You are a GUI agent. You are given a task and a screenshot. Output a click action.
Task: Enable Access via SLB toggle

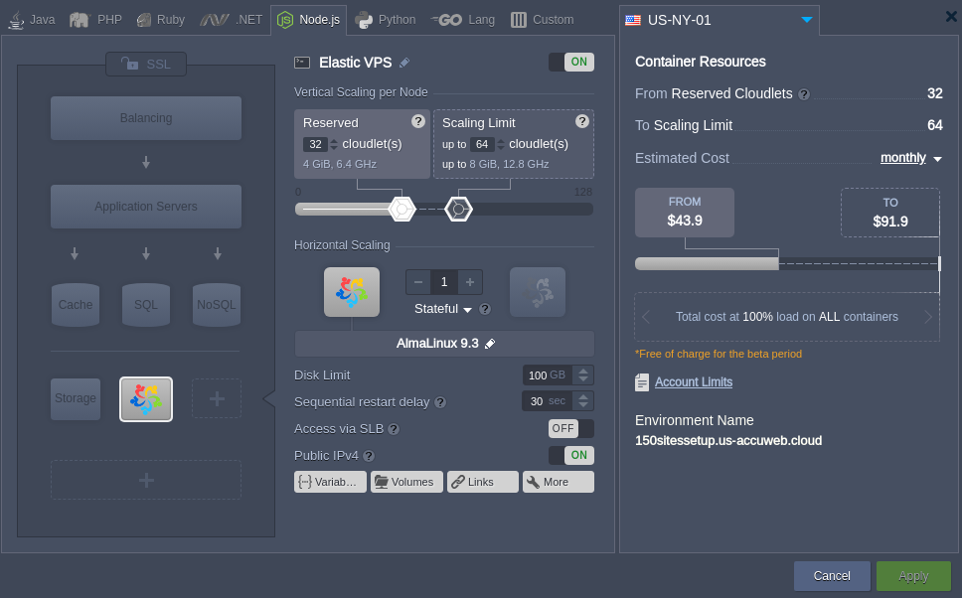570,428
